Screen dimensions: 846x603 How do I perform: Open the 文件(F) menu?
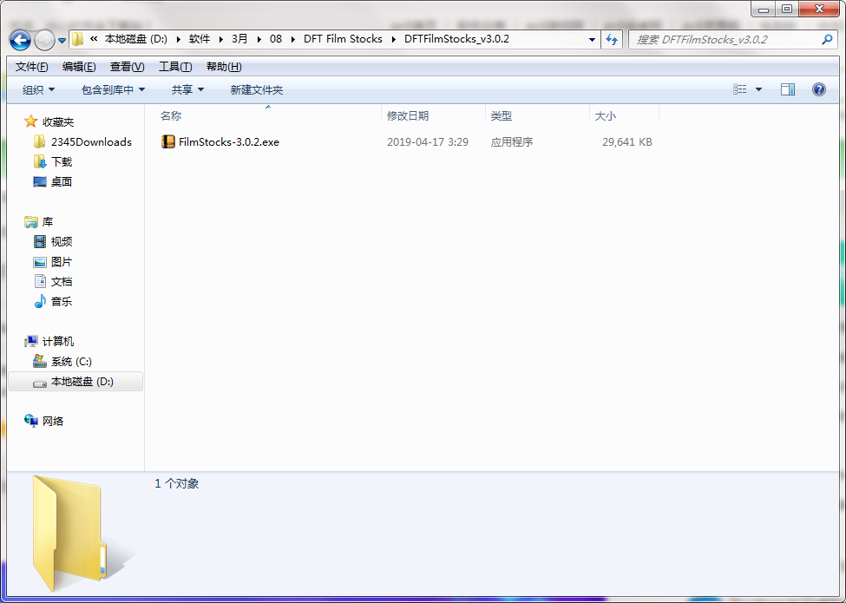point(31,67)
